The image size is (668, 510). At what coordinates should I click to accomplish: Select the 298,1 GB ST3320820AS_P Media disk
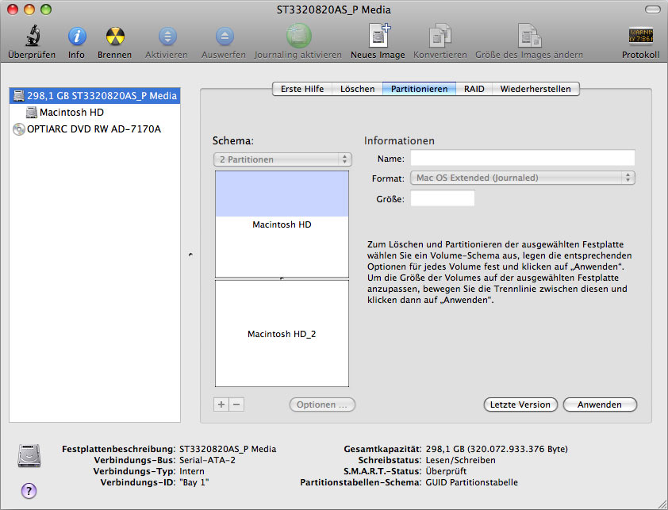coord(94,95)
